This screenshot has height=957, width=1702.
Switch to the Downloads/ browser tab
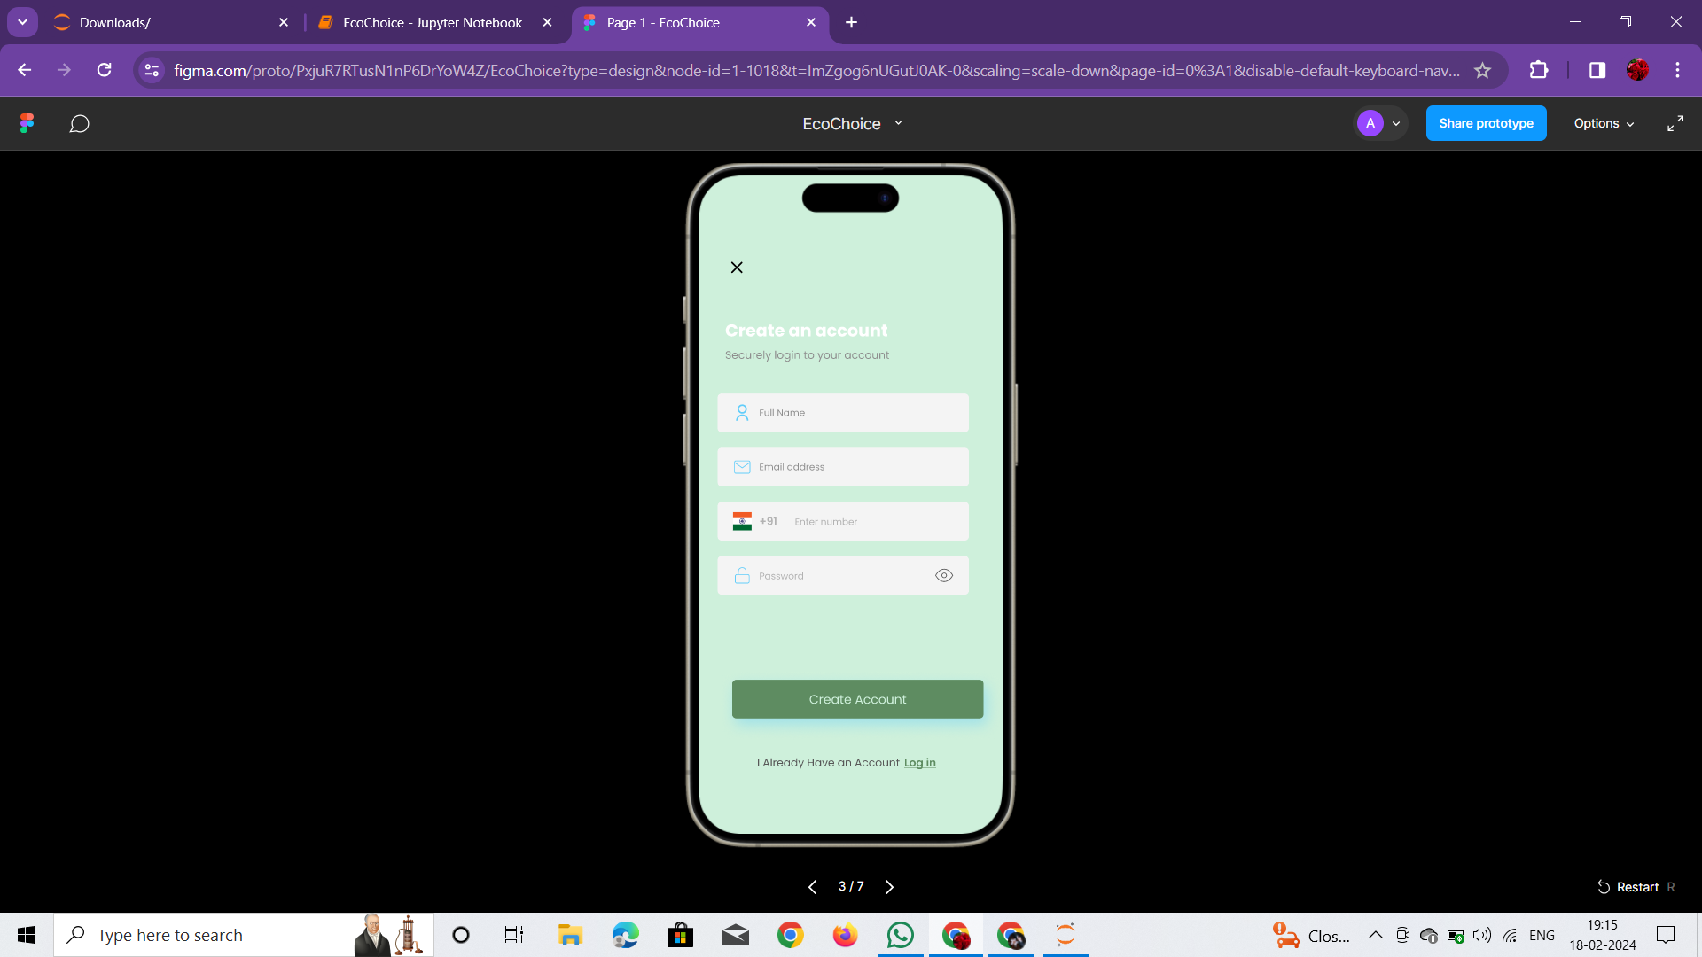pos(168,22)
